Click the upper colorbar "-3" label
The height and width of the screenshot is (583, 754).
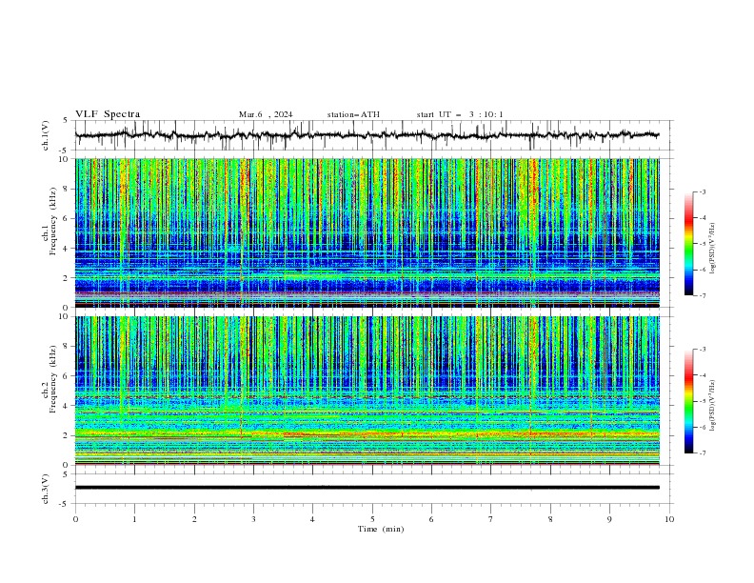pos(702,191)
